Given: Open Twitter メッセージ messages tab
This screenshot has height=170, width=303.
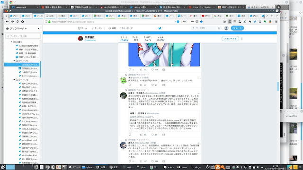Looking at the screenshot, I should [126, 28].
